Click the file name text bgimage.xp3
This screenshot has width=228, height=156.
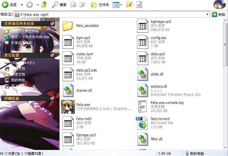(x=161, y=22)
